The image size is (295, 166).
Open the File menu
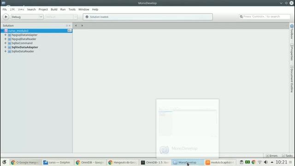tap(5, 9)
